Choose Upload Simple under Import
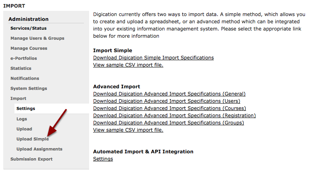This screenshot has width=309, height=173. (x=33, y=139)
